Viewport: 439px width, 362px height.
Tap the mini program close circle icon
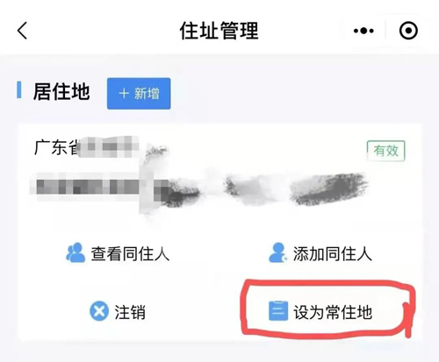tap(408, 31)
